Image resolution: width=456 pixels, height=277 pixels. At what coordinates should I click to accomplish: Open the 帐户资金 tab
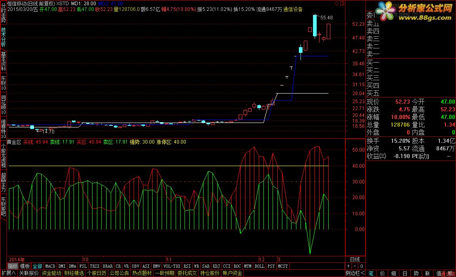(232, 273)
